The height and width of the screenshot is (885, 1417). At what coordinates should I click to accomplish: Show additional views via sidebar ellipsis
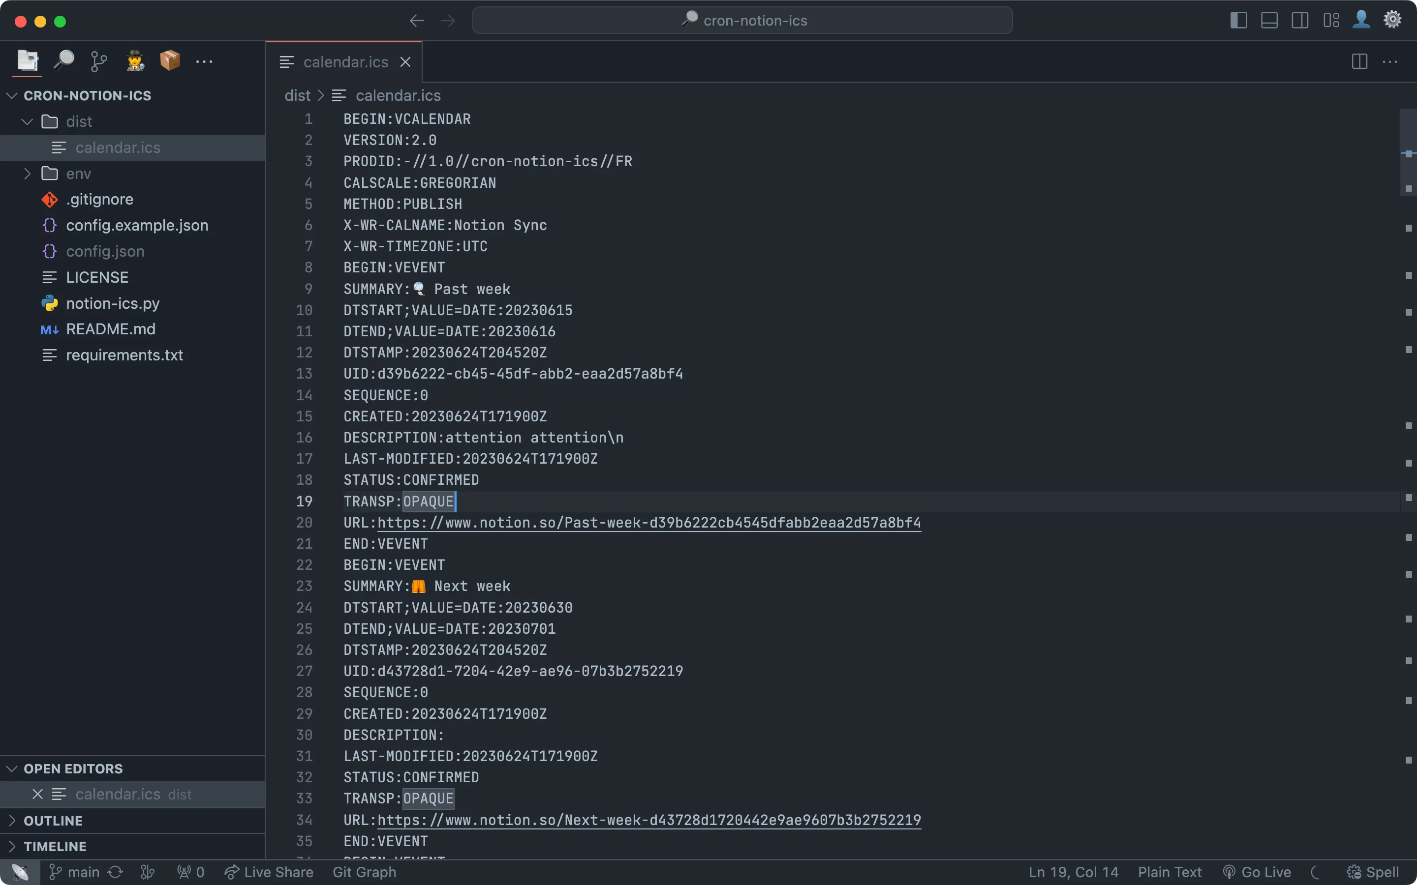[204, 61]
